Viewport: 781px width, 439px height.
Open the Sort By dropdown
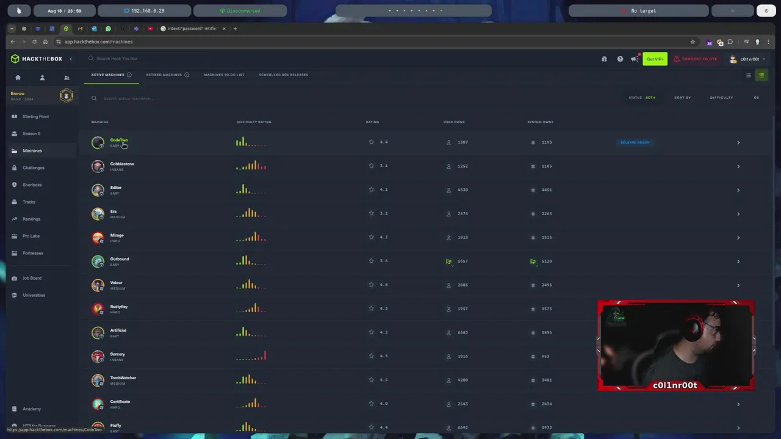click(x=682, y=98)
